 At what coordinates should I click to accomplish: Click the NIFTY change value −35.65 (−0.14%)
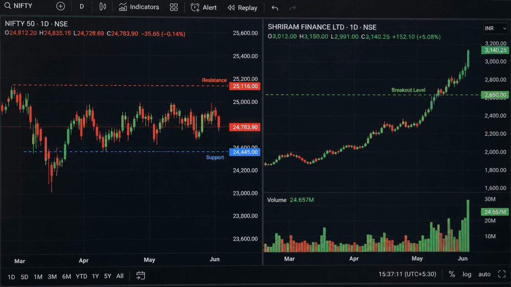[163, 34]
